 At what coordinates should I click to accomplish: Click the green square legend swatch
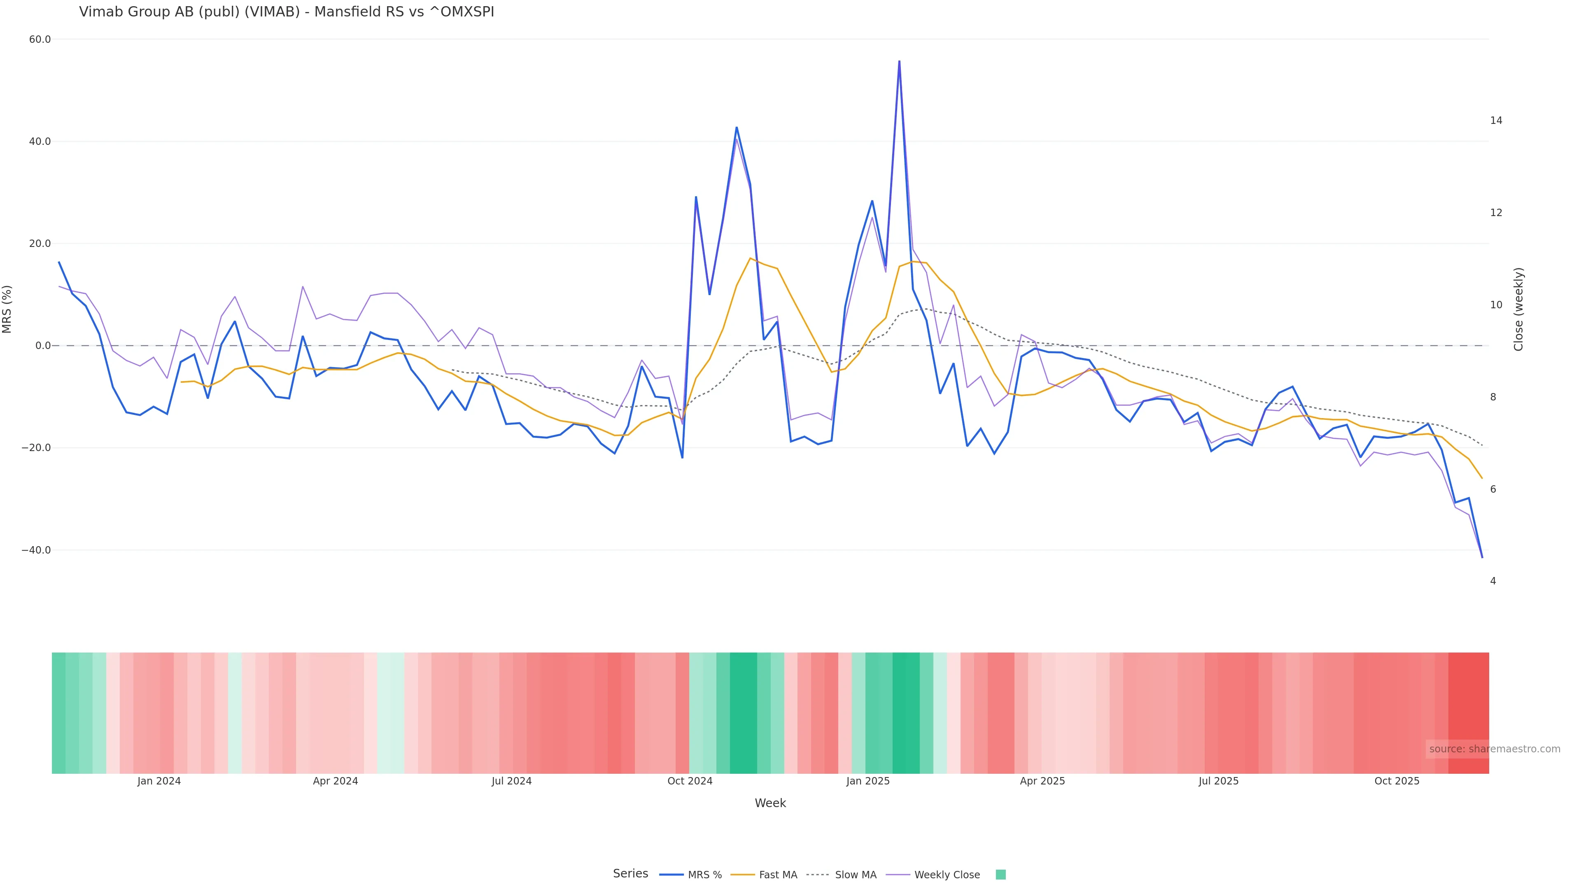(x=1000, y=875)
